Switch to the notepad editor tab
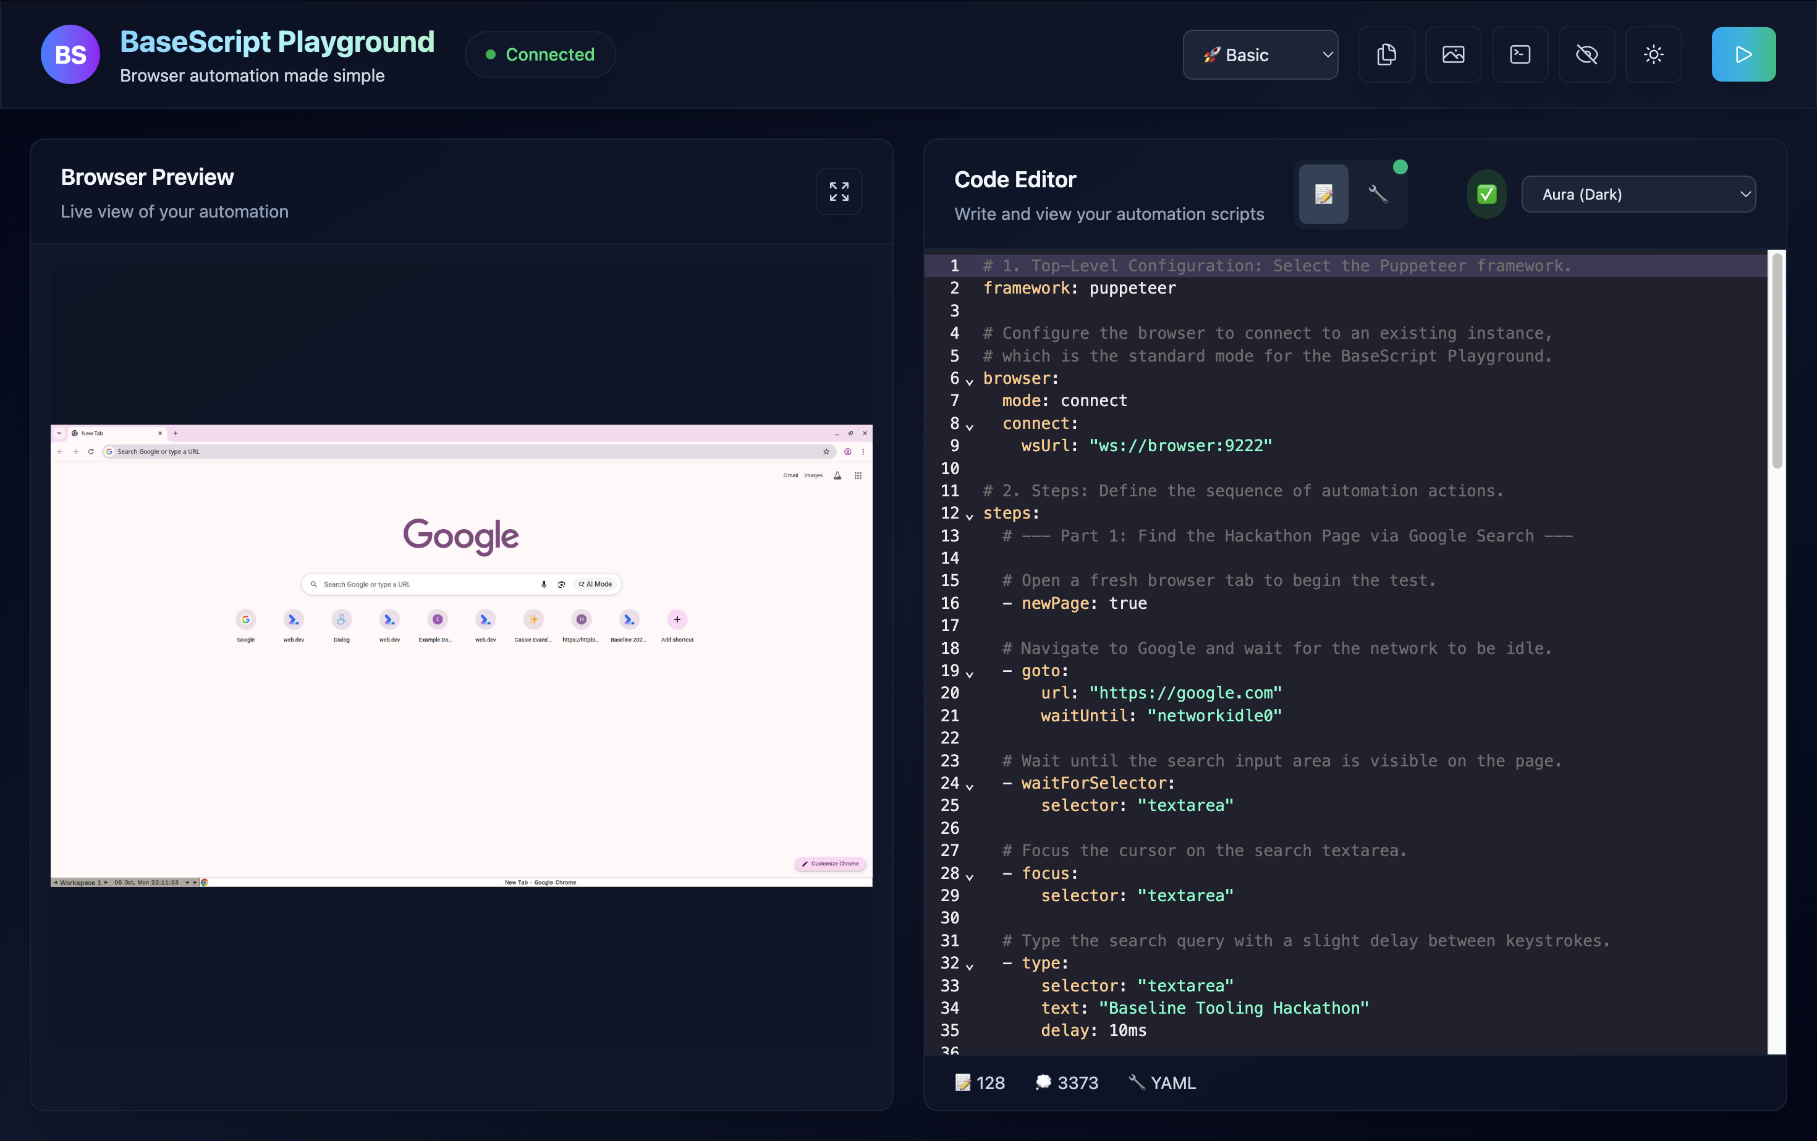This screenshot has width=1817, height=1141. (1323, 194)
